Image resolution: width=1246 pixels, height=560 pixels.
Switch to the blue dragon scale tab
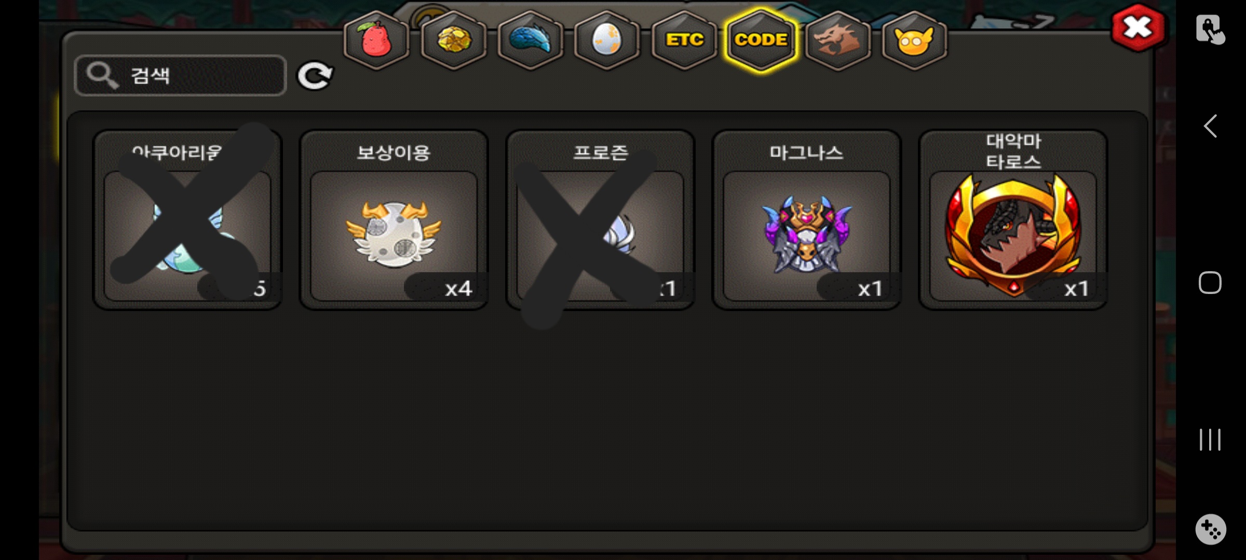coord(530,40)
